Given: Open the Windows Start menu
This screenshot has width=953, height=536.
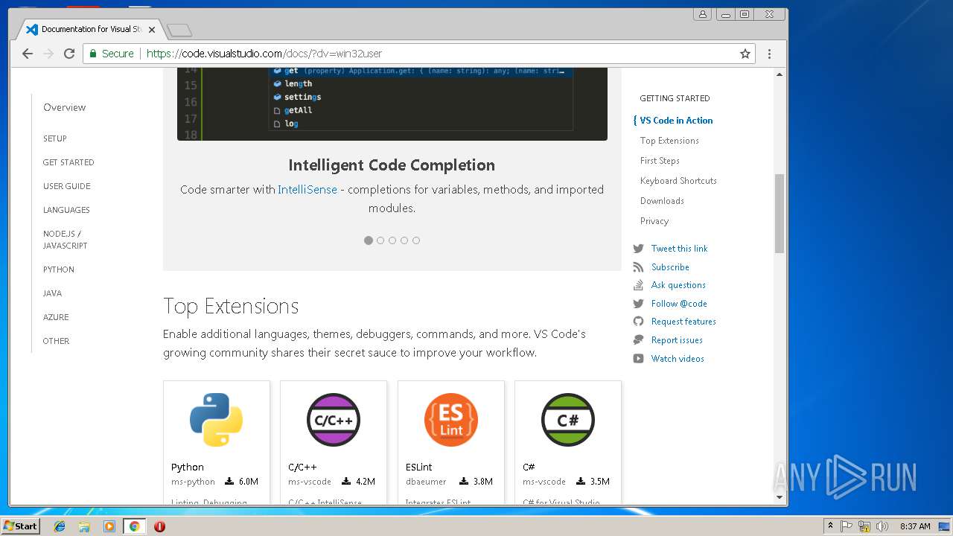Looking at the screenshot, I should tap(21, 526).
